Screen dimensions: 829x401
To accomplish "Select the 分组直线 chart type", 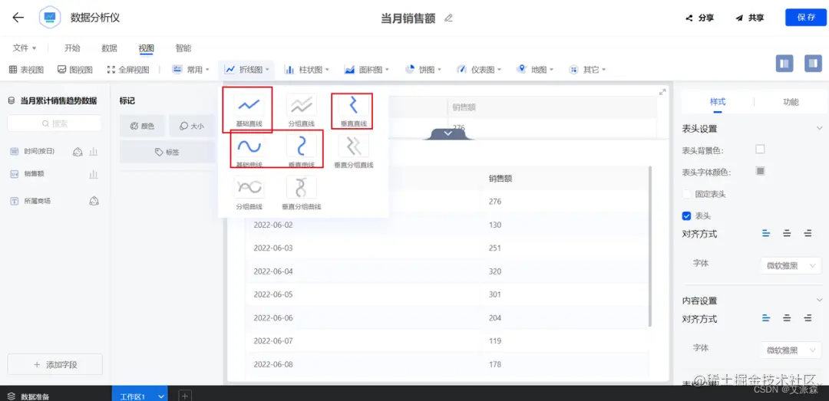I will click(302, 110).
